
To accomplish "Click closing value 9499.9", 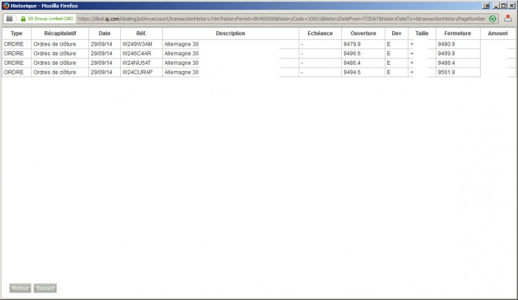I will 446,54.
